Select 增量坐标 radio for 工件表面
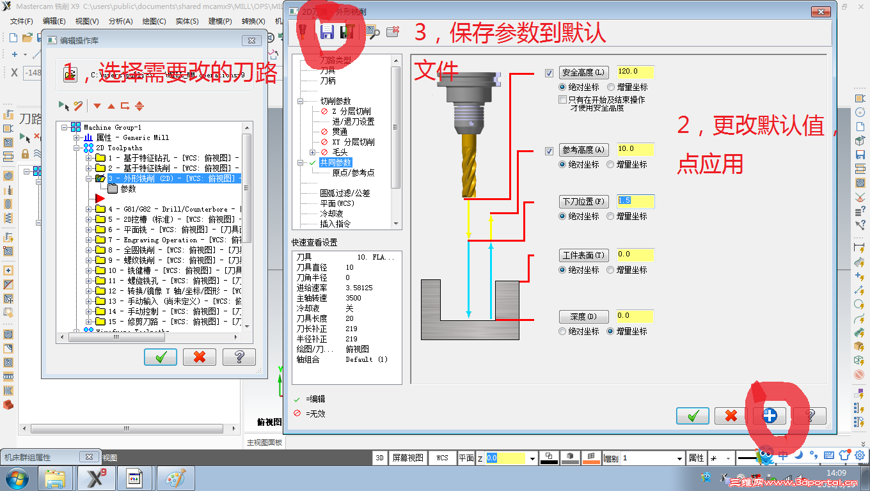Image resolution: width=870 pixels, height=491 pixels. pos(611,270)
